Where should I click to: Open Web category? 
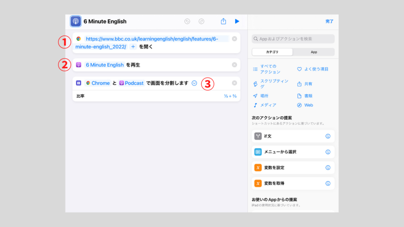click(x=305, y=105)
